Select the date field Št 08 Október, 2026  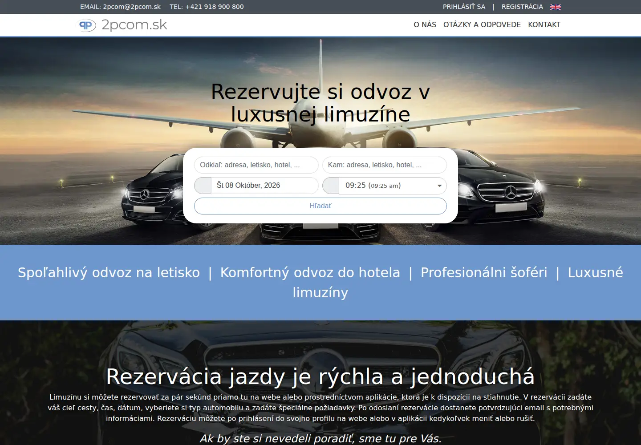click(x=265, y=186)
